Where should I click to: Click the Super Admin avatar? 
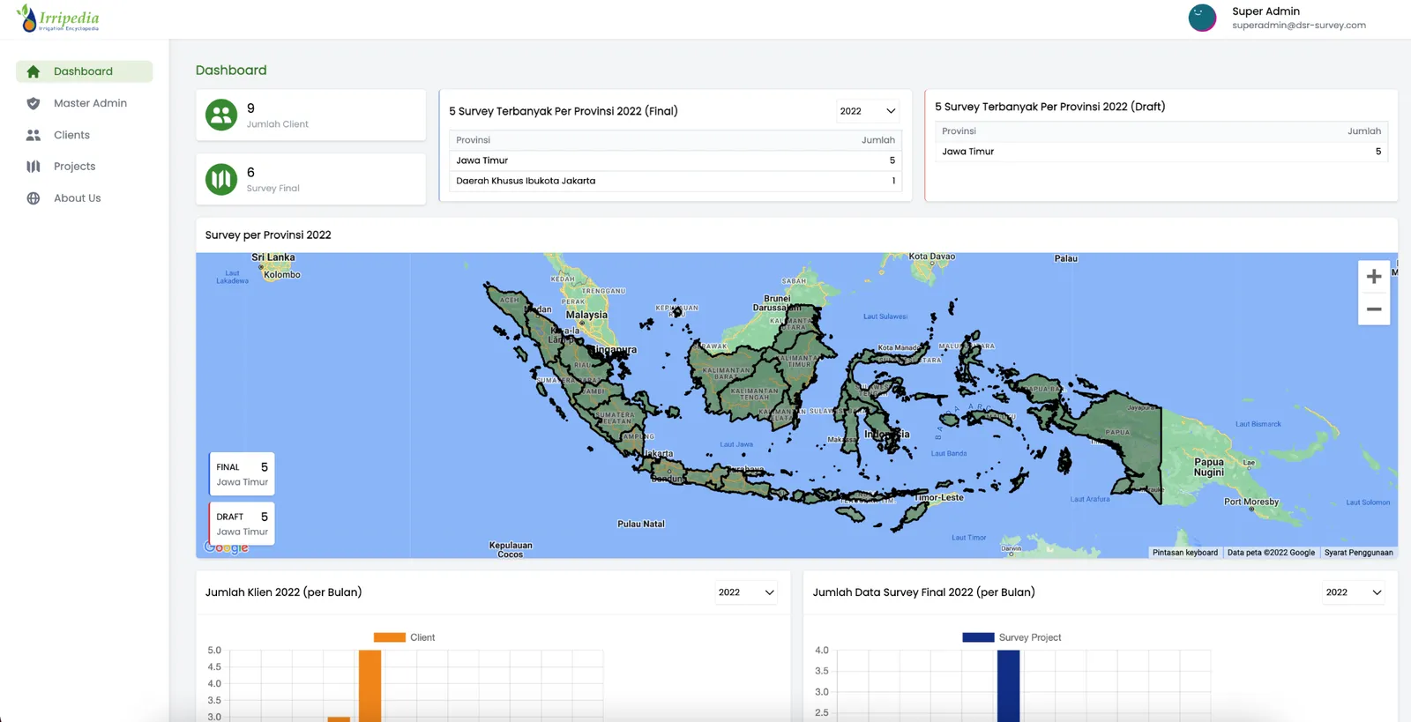(1202, 18)
